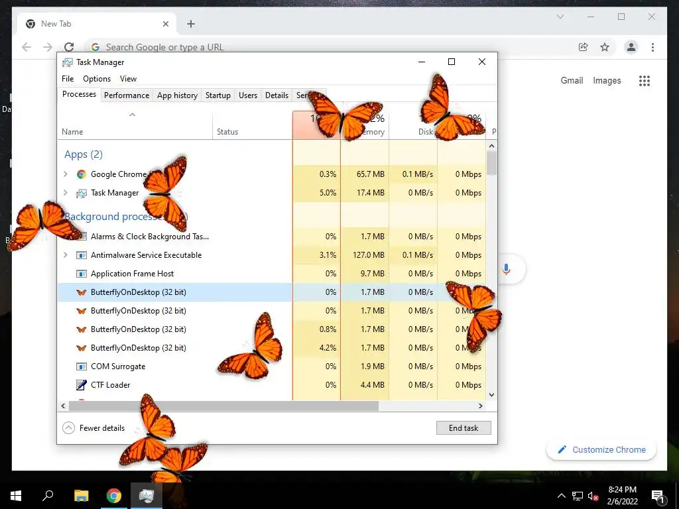Expand Antimalware Service Executable group
This screenshot has height=509, width=679.
pyautogui.click(x=66, y=255)
